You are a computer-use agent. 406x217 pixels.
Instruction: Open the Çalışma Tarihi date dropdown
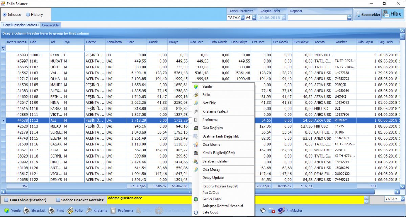pos(284,17)
